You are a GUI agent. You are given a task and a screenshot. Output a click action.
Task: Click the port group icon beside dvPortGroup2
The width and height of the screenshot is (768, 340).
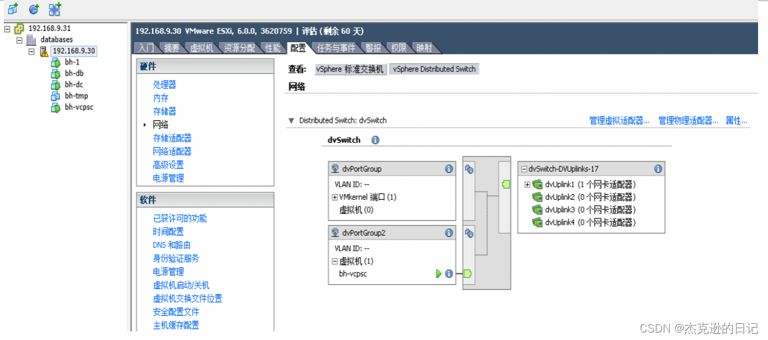[x=336, y=233]
